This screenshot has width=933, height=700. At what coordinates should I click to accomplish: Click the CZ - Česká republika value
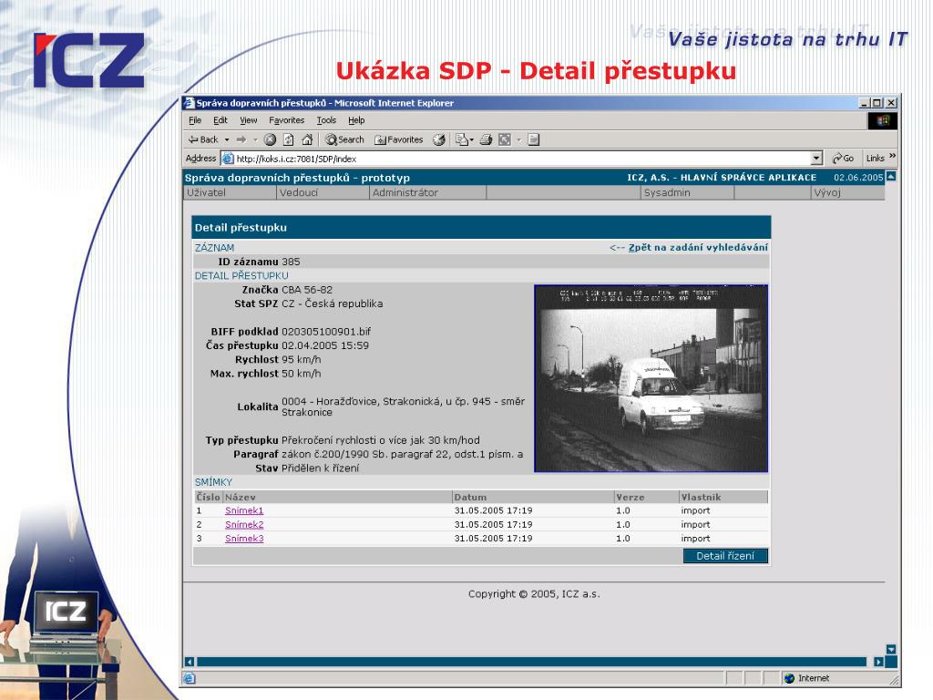(332, 304)
